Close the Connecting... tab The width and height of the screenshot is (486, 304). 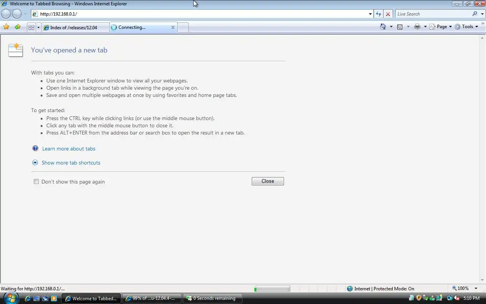click(x=173, y=27)
